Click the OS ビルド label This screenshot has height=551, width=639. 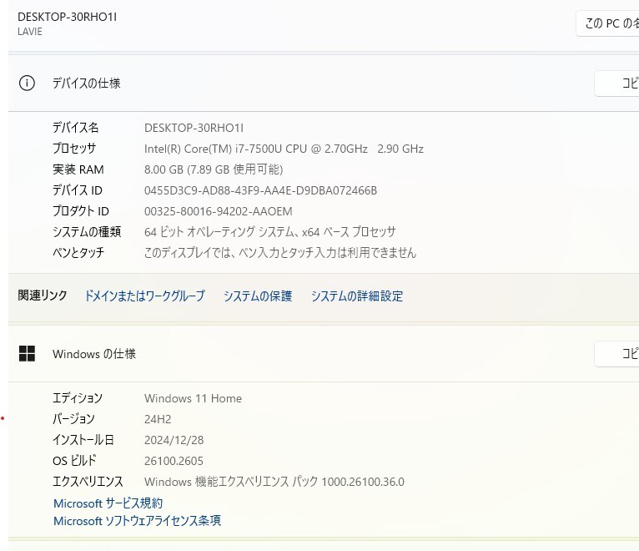pos(74,461)
